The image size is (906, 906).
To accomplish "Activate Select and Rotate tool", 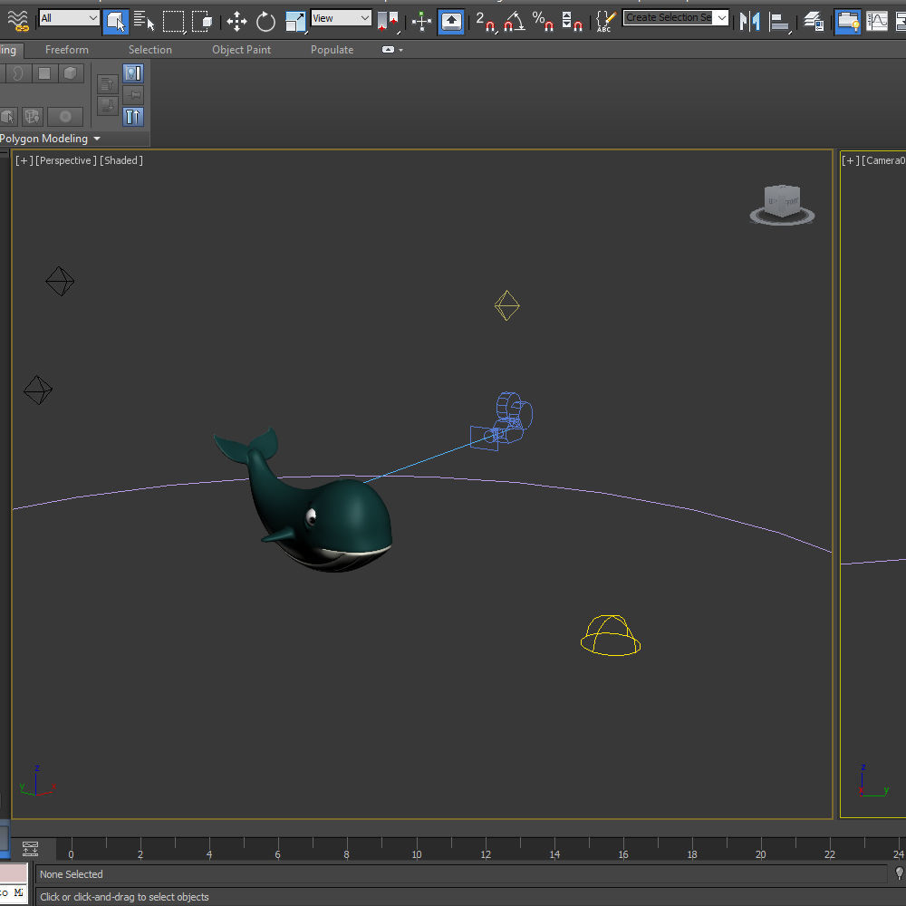I will point(265,22).
